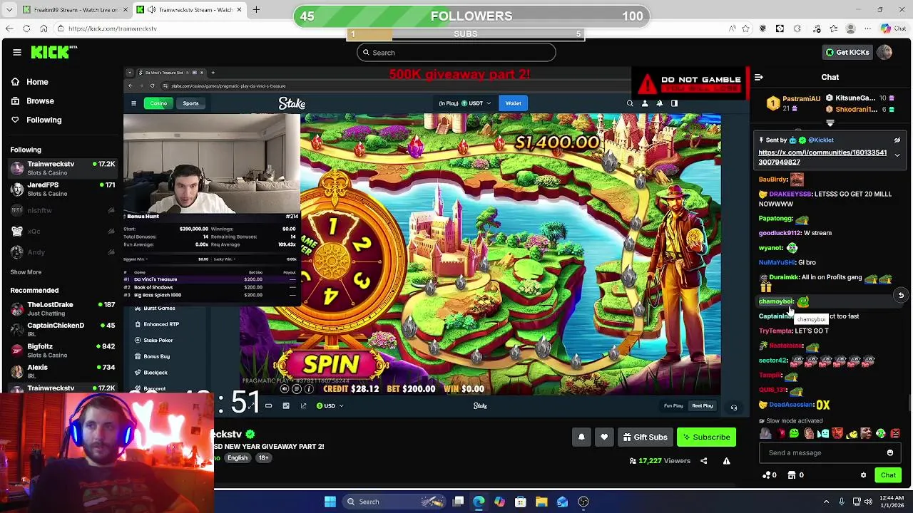The height and width of the screenshot is (513, 913).
Task: Collapse the chat panel with arrow icon
Action: [x=759, y=77]
